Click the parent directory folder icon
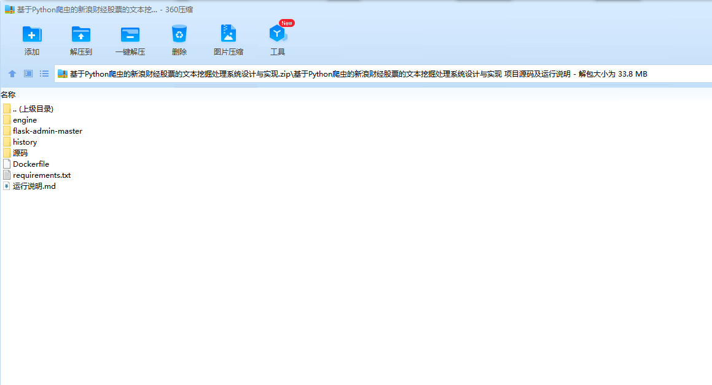This screenshot has width=712, height=385. 7,109
